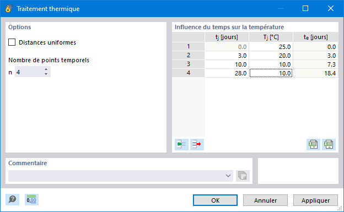Expand the Commentaire dropdown
This screenshot has width=344, height=212.
pos(228,176)
